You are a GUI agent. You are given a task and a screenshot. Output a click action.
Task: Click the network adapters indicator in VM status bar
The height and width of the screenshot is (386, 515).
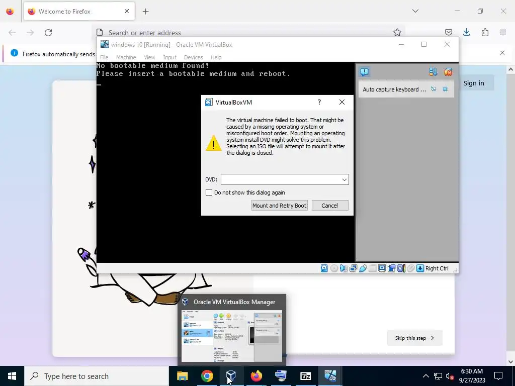(x=354, y=268)
